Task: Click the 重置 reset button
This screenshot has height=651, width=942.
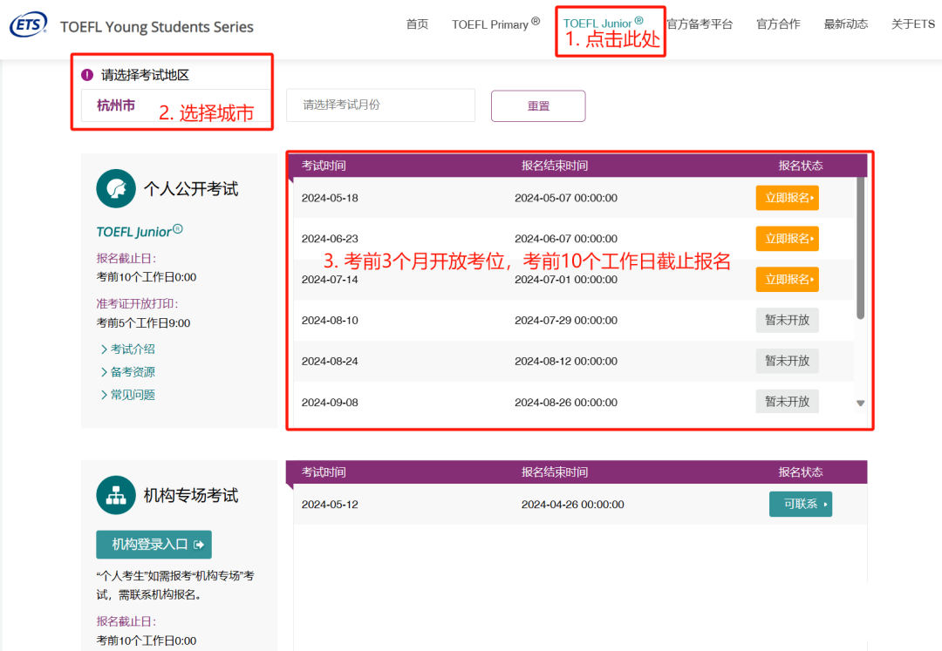Action: (x=538, y=106)
